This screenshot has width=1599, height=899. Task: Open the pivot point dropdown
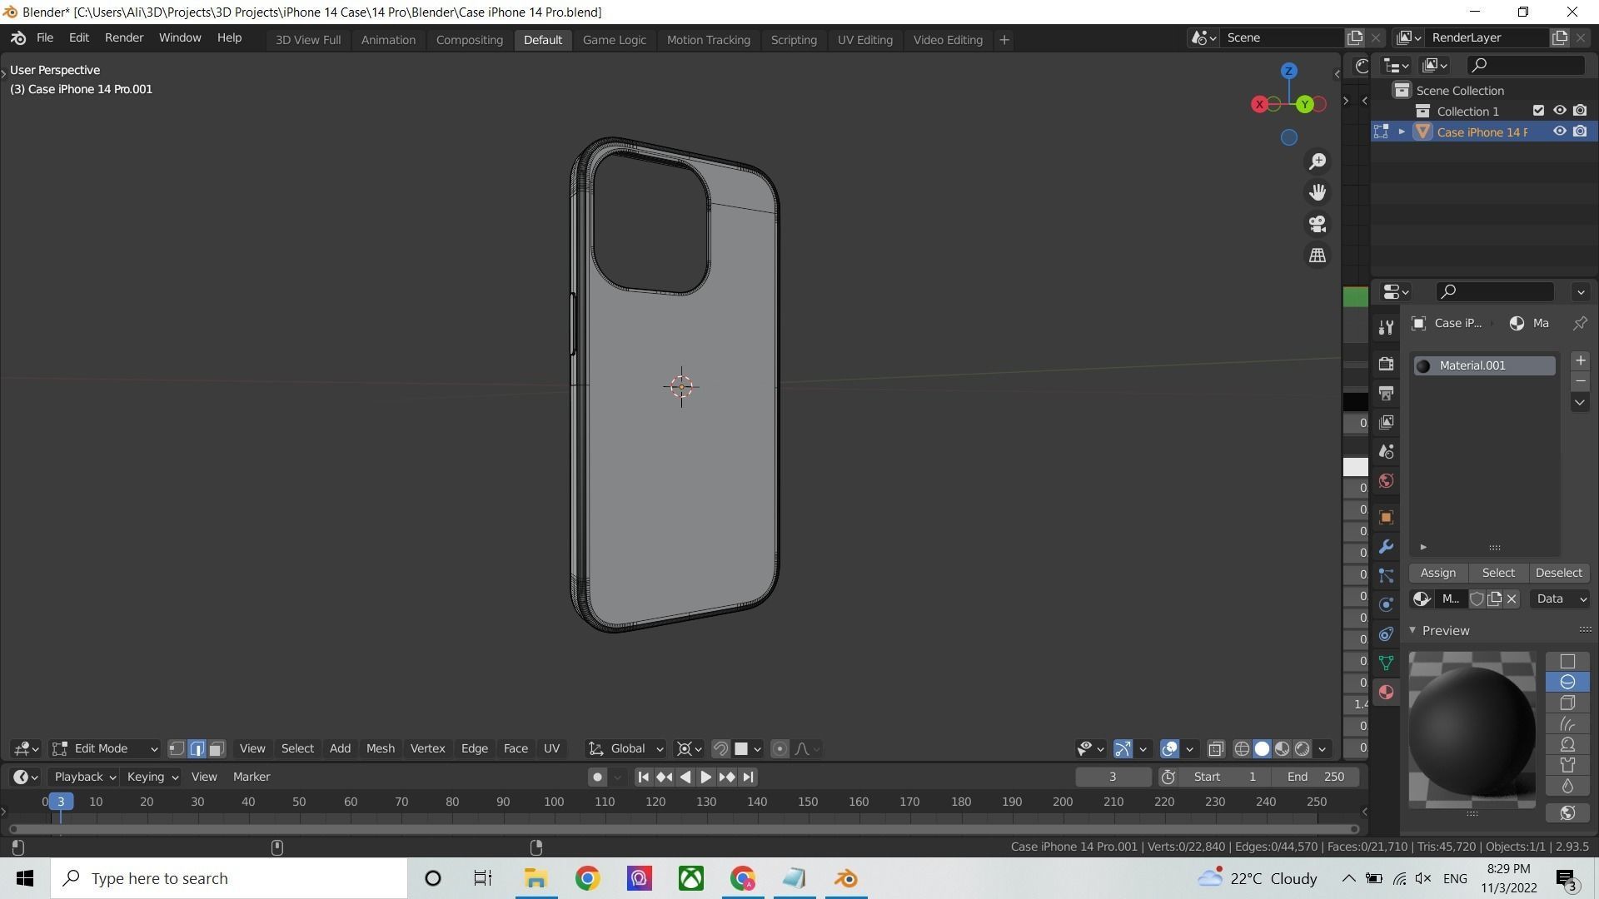[690, 749]
